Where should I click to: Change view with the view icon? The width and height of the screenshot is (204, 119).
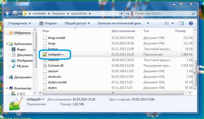167,23
